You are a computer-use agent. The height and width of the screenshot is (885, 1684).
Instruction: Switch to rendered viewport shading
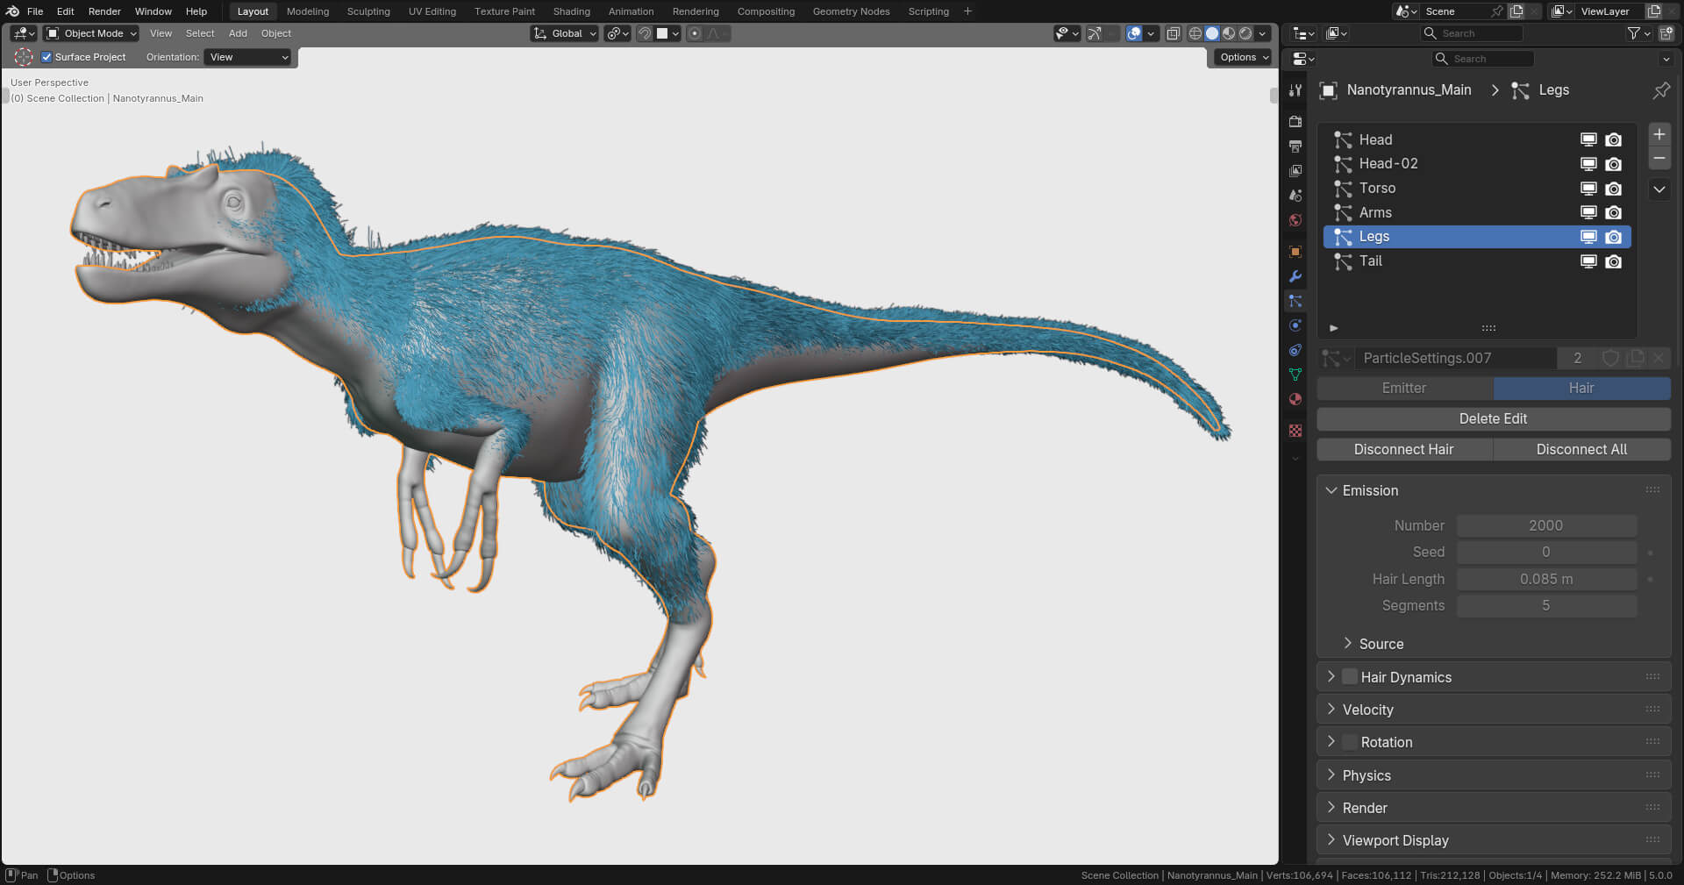tap(1245, 33)
